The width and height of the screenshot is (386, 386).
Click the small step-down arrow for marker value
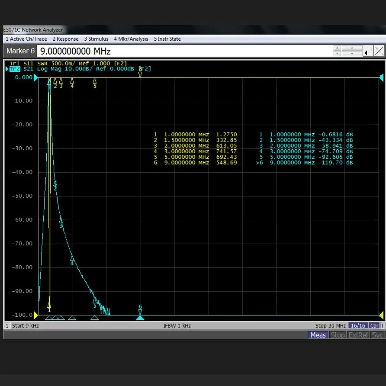(x=338, y=54)
